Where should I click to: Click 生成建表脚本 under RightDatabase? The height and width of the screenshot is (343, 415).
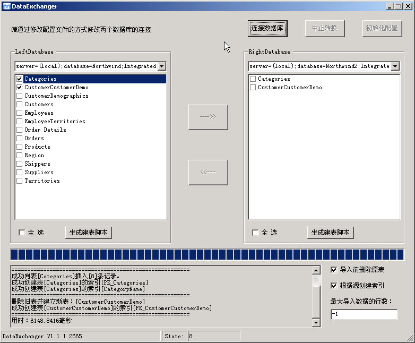coord(330,233)
